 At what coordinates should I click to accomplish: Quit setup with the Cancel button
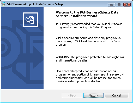coord(117,95)
